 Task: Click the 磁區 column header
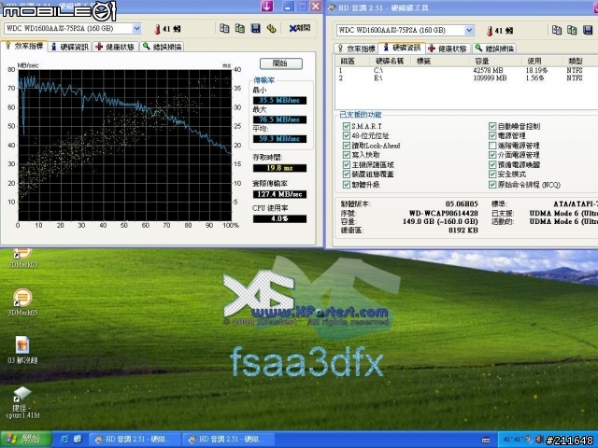click(353, 62)
